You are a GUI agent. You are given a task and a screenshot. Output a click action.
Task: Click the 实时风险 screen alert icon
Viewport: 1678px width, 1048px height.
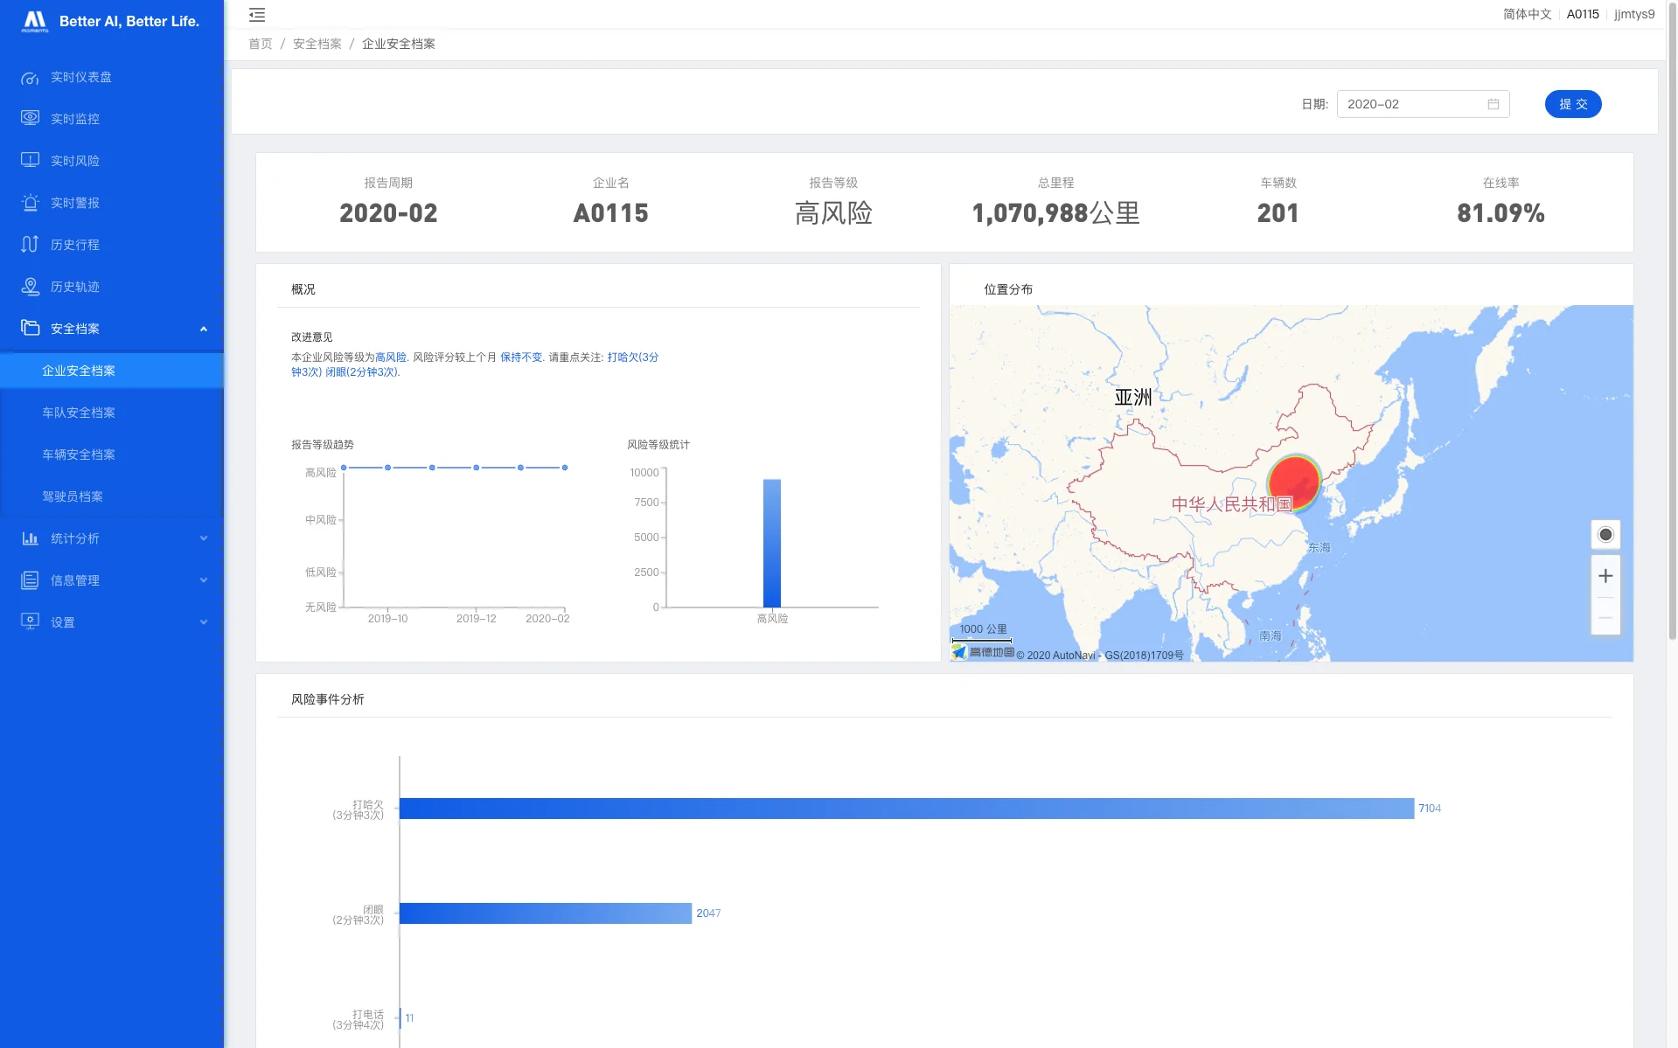tap(30, 160)
